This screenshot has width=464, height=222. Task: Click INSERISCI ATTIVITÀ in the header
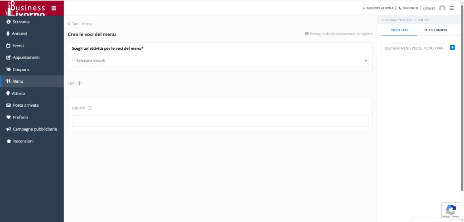[378, 8]
